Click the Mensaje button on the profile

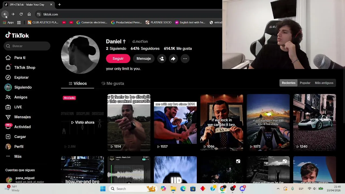(144, 58)
